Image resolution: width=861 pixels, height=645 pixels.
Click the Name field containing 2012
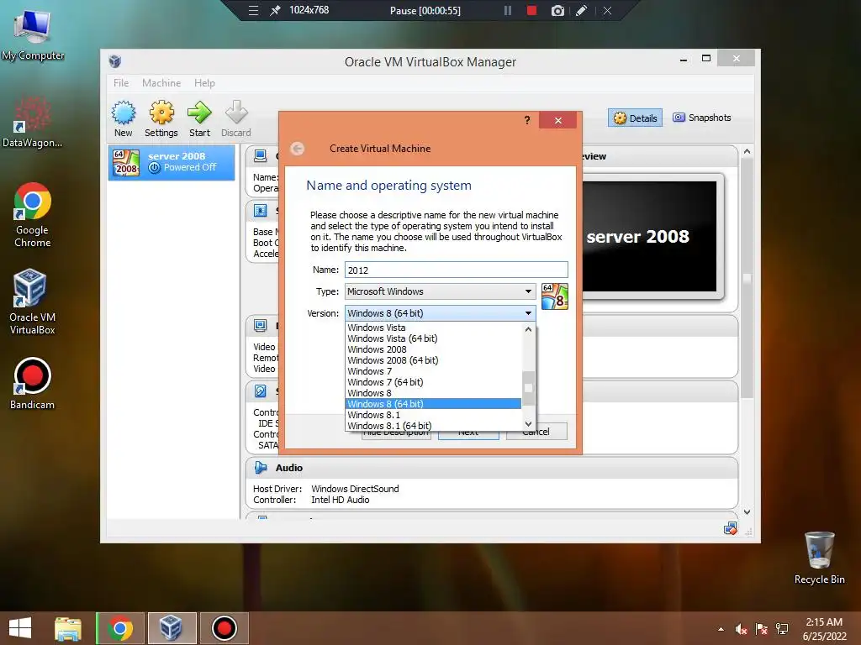(457, 270)
